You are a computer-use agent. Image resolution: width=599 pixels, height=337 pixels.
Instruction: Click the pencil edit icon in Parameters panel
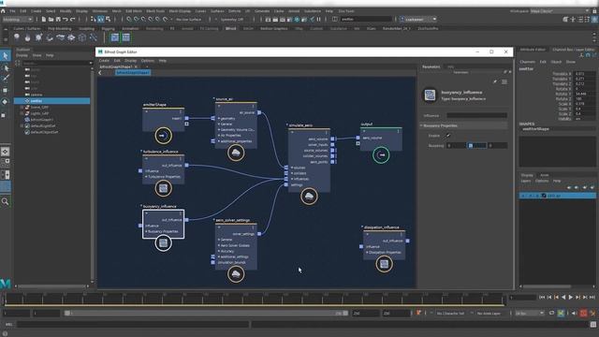[x=495, y=81]
